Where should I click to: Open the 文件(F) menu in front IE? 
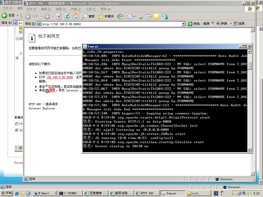(31, 9)
